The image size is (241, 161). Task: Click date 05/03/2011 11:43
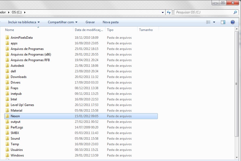coord(87,133)
